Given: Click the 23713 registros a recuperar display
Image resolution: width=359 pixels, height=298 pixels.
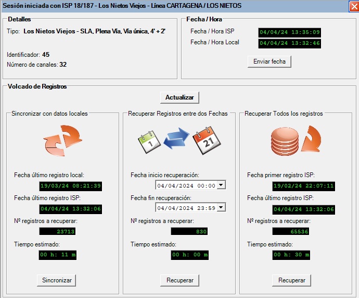Looking at the screenshot, I should [57, 231].
